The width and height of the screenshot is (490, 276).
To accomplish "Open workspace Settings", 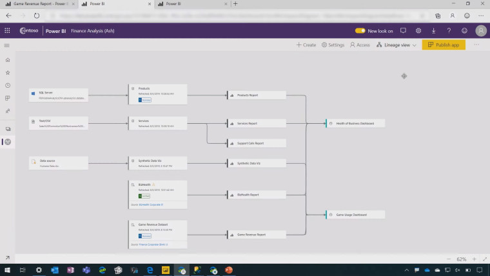I will (x=333, y=45).
